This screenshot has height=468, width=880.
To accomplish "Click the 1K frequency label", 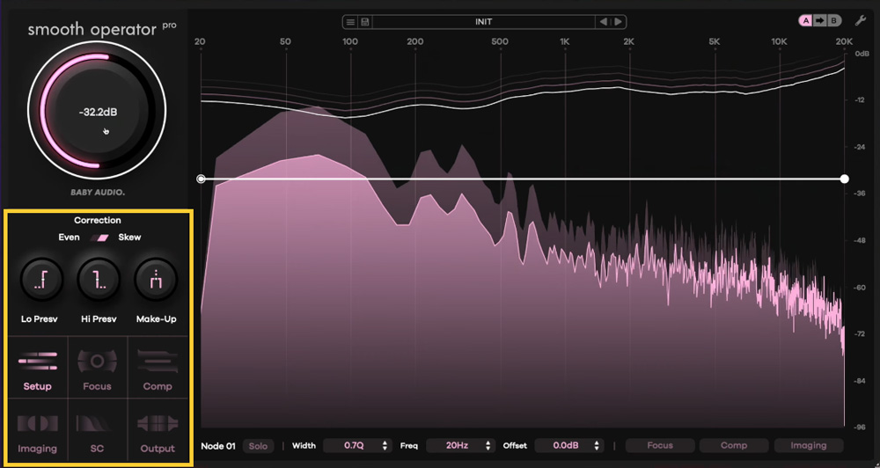I will click(565, 41).
